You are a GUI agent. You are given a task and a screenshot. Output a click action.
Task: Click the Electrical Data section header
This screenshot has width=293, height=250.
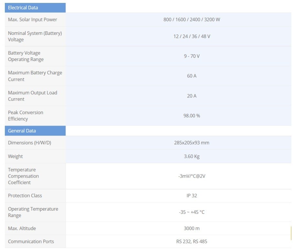tap(23, 8)
